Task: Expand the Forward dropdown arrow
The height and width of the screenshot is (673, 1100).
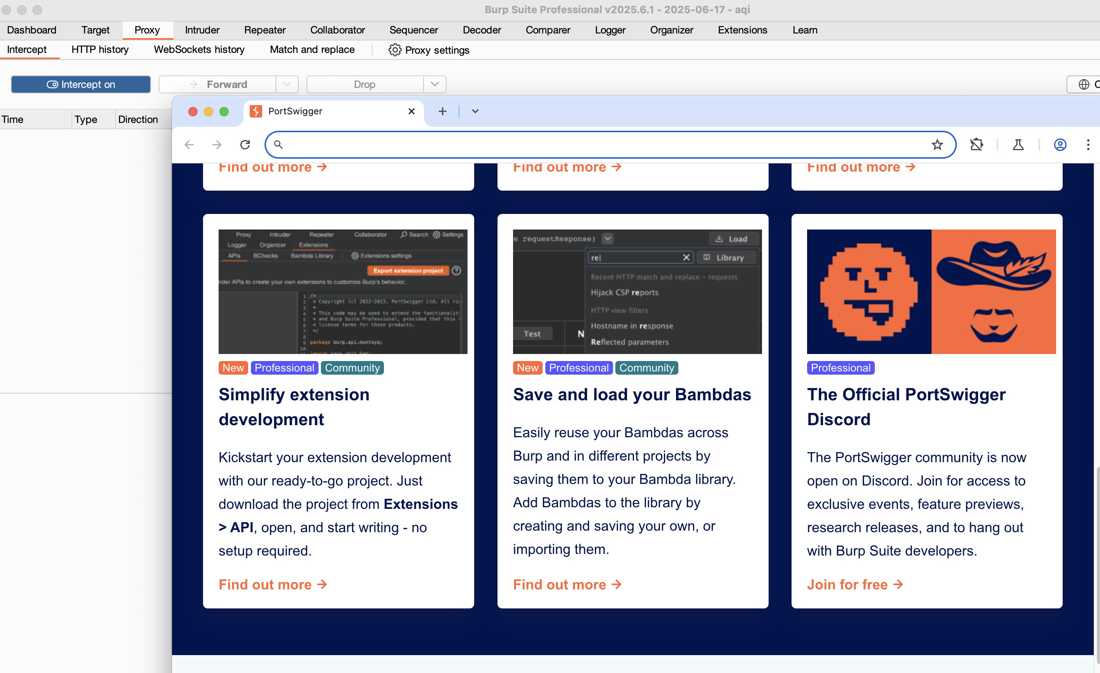Action: tap(287, 84)
